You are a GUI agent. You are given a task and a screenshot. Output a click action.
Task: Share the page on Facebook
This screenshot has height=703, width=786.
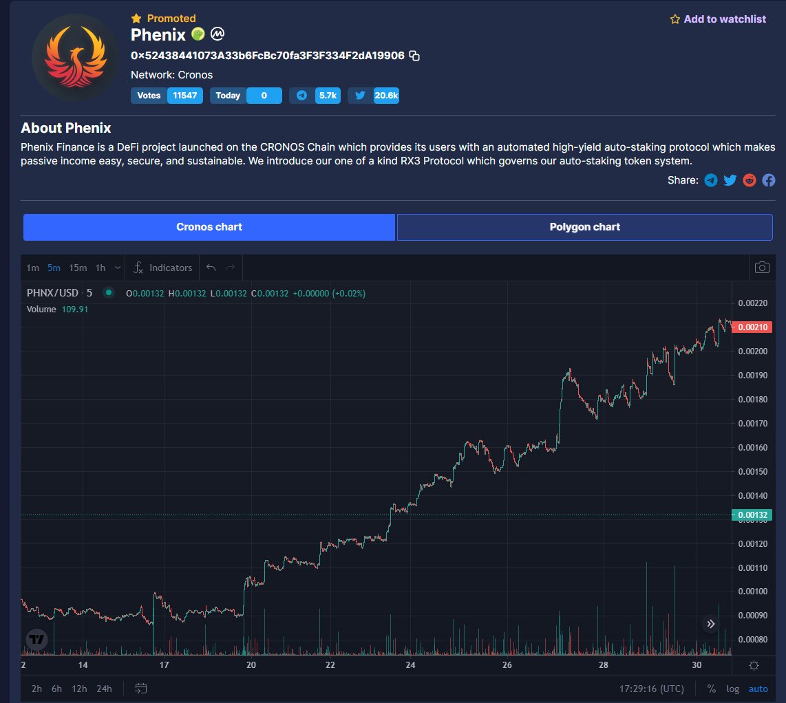pos(768,180)
